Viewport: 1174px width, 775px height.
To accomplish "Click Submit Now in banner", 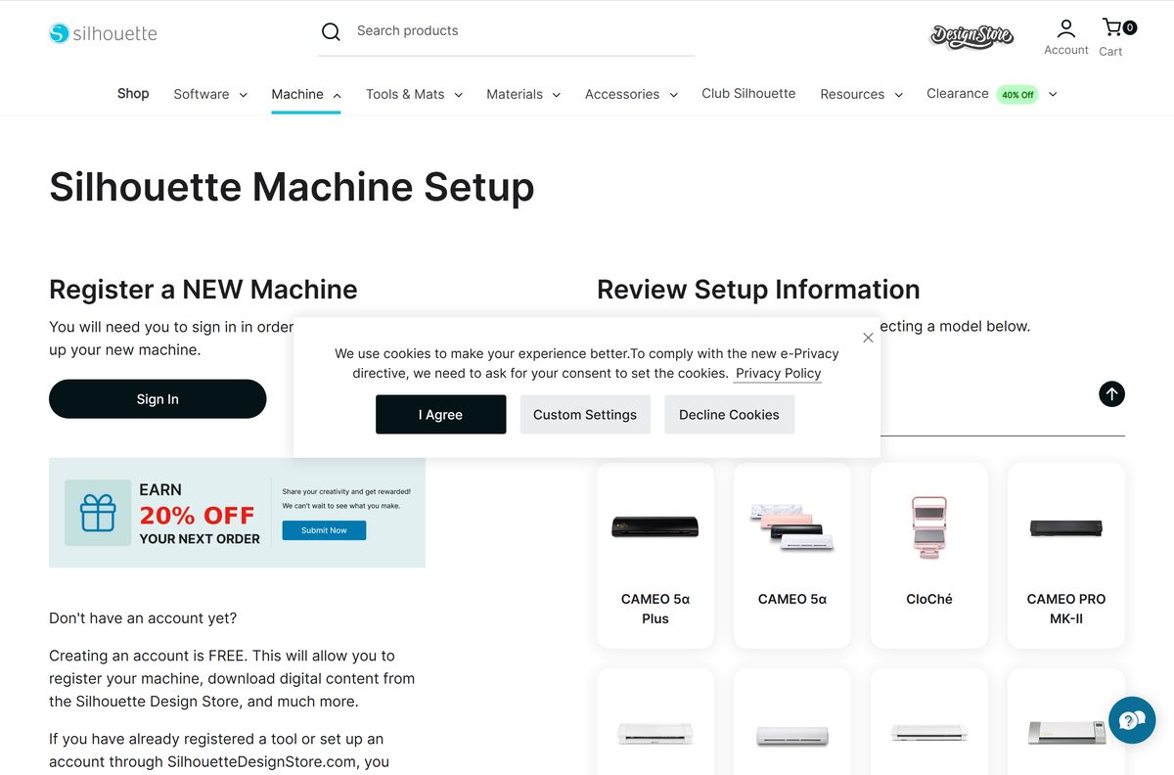I will point(324,530).
